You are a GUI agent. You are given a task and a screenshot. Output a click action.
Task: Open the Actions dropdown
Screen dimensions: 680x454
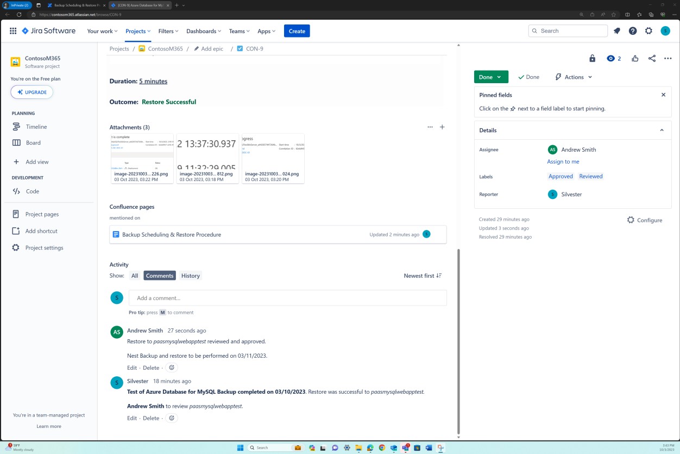[x=572, y=77]
